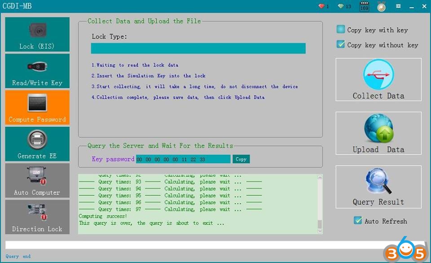Viewport: 431px width, 263px height.
Task: Open the Generate EE section
Action: (x=37, y=144)
